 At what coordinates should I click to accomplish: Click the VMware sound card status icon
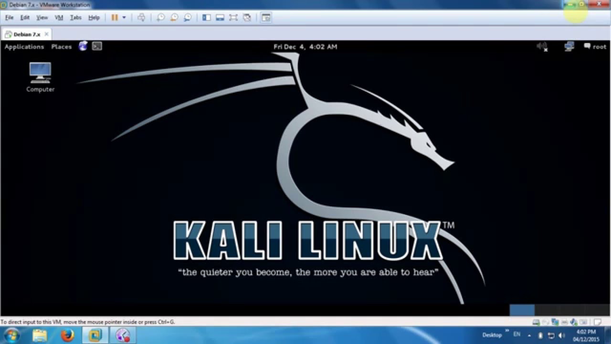click(573, 322)
